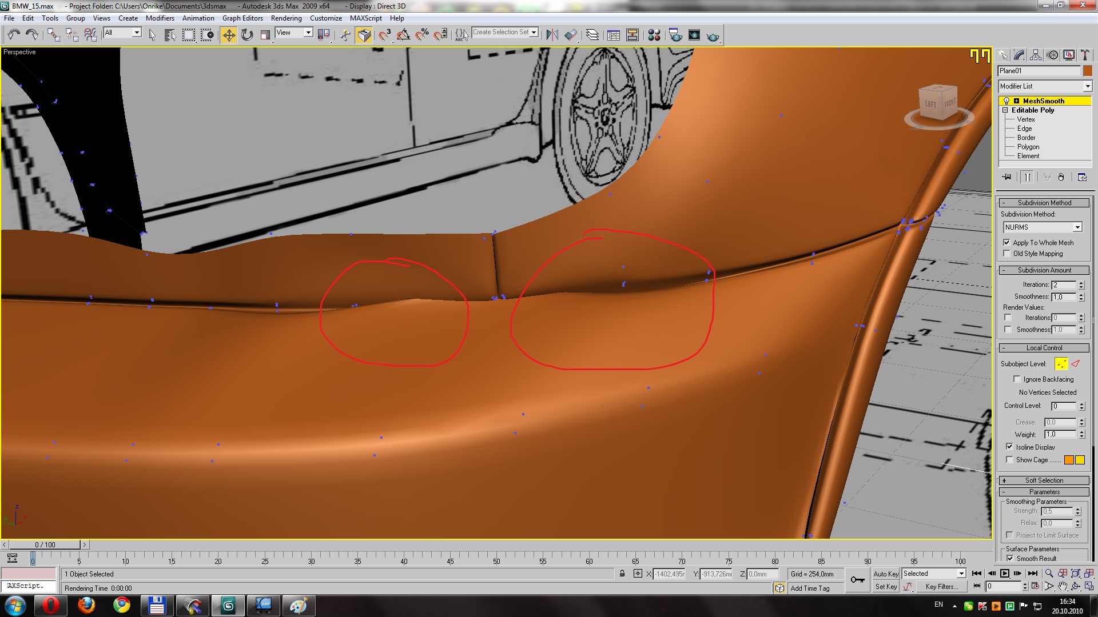The width and height of the screenshot is (1098, 617).
Task: Click the Undo arrow icon
Action: click(x=14, y=35)
